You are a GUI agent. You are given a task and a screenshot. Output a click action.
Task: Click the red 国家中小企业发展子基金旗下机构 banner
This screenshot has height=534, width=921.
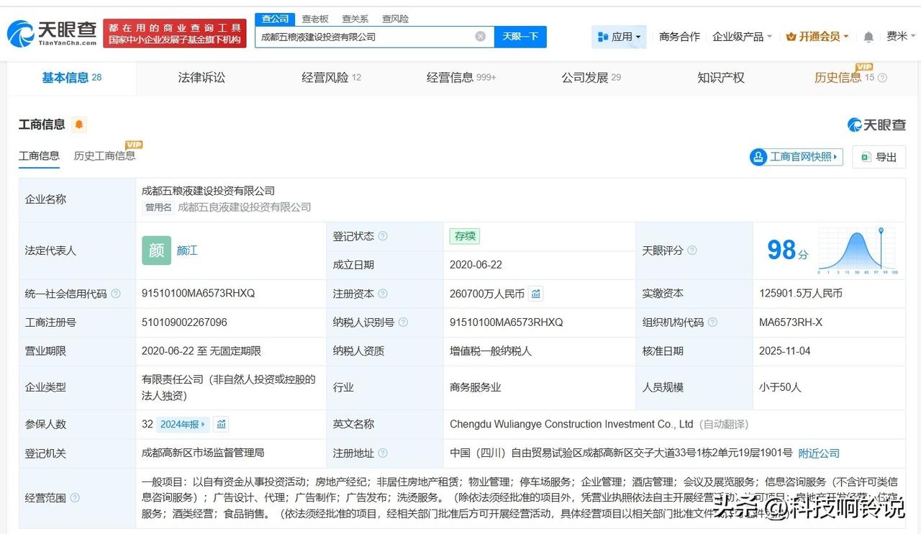pyautogui.click(x=175, y=33)
